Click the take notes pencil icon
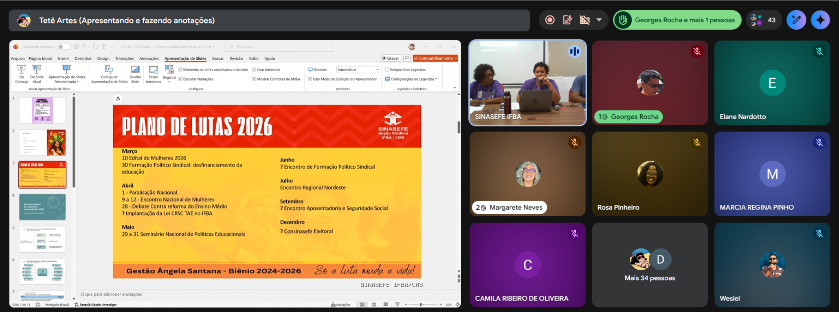The width and height of the screenshot is (839, 312). click(x=796, y=20)
